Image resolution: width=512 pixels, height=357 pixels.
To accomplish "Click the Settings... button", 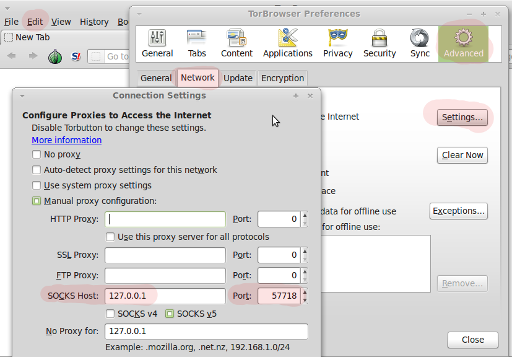I will click(462, 117).
